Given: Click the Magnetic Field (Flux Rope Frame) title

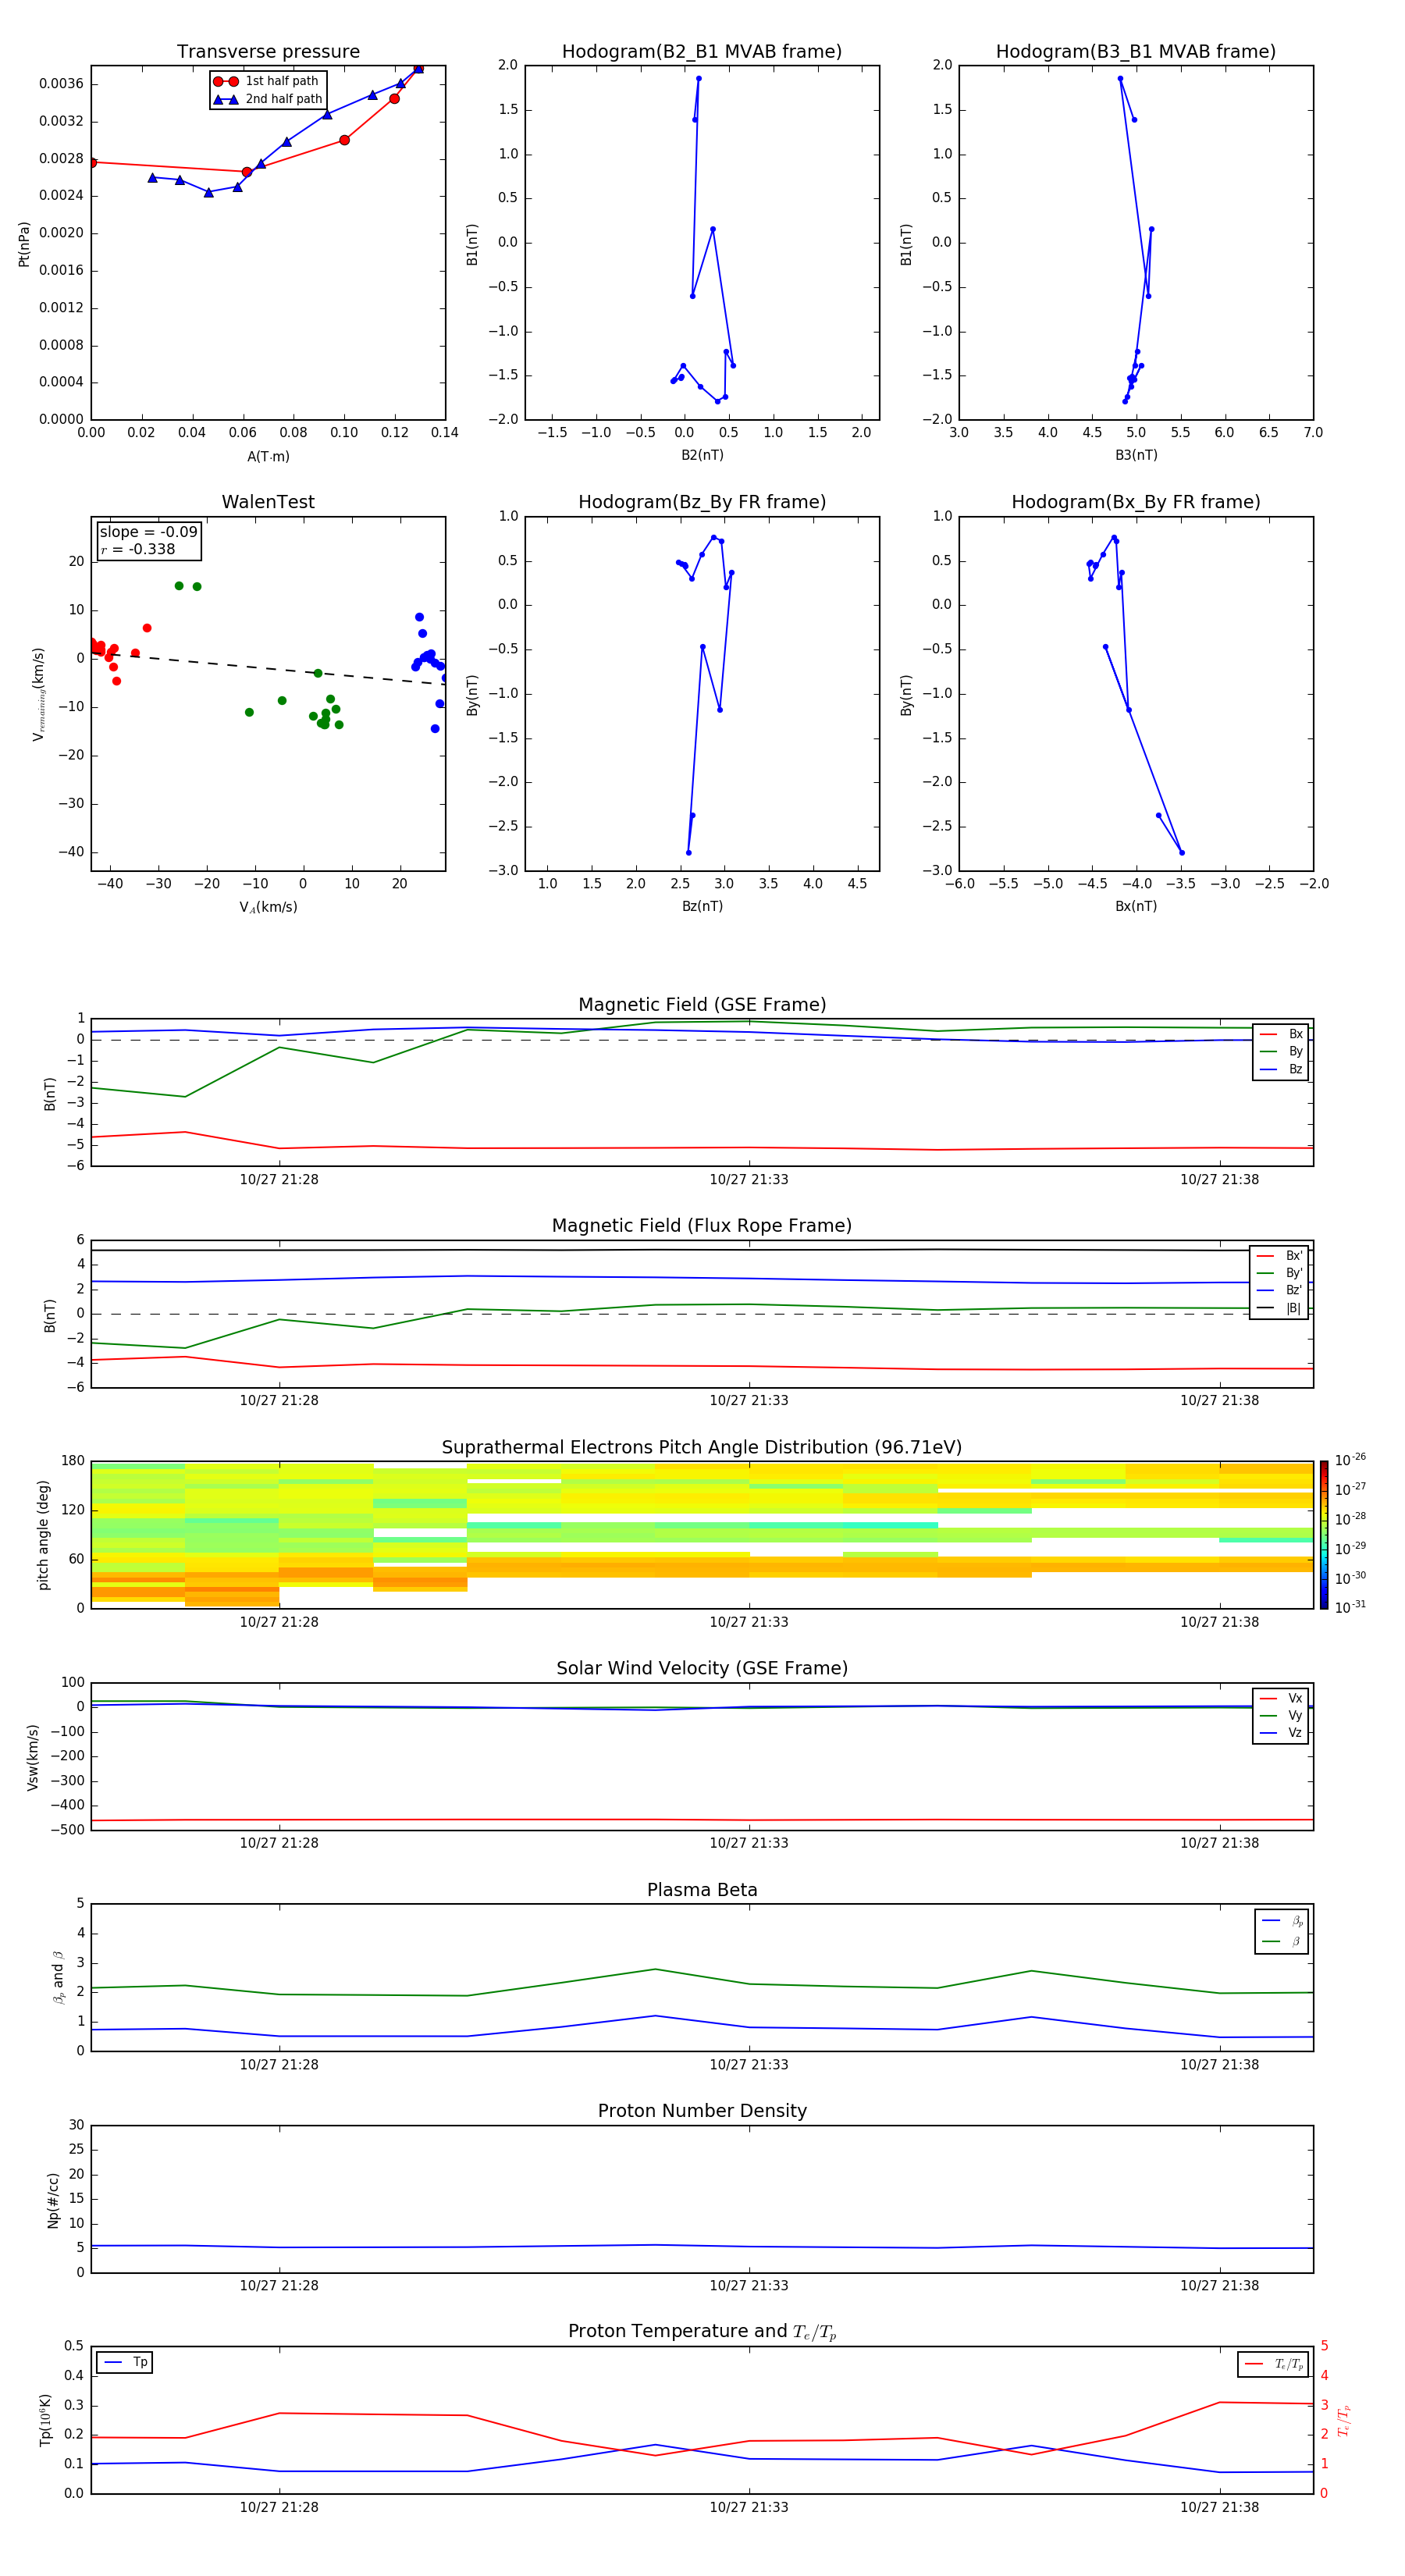Looking at the screenshot, I should [702, 1226].
